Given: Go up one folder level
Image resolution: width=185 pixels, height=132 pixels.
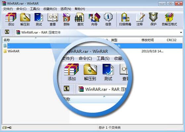Looking at the screenshot, I should click(7, 32).
